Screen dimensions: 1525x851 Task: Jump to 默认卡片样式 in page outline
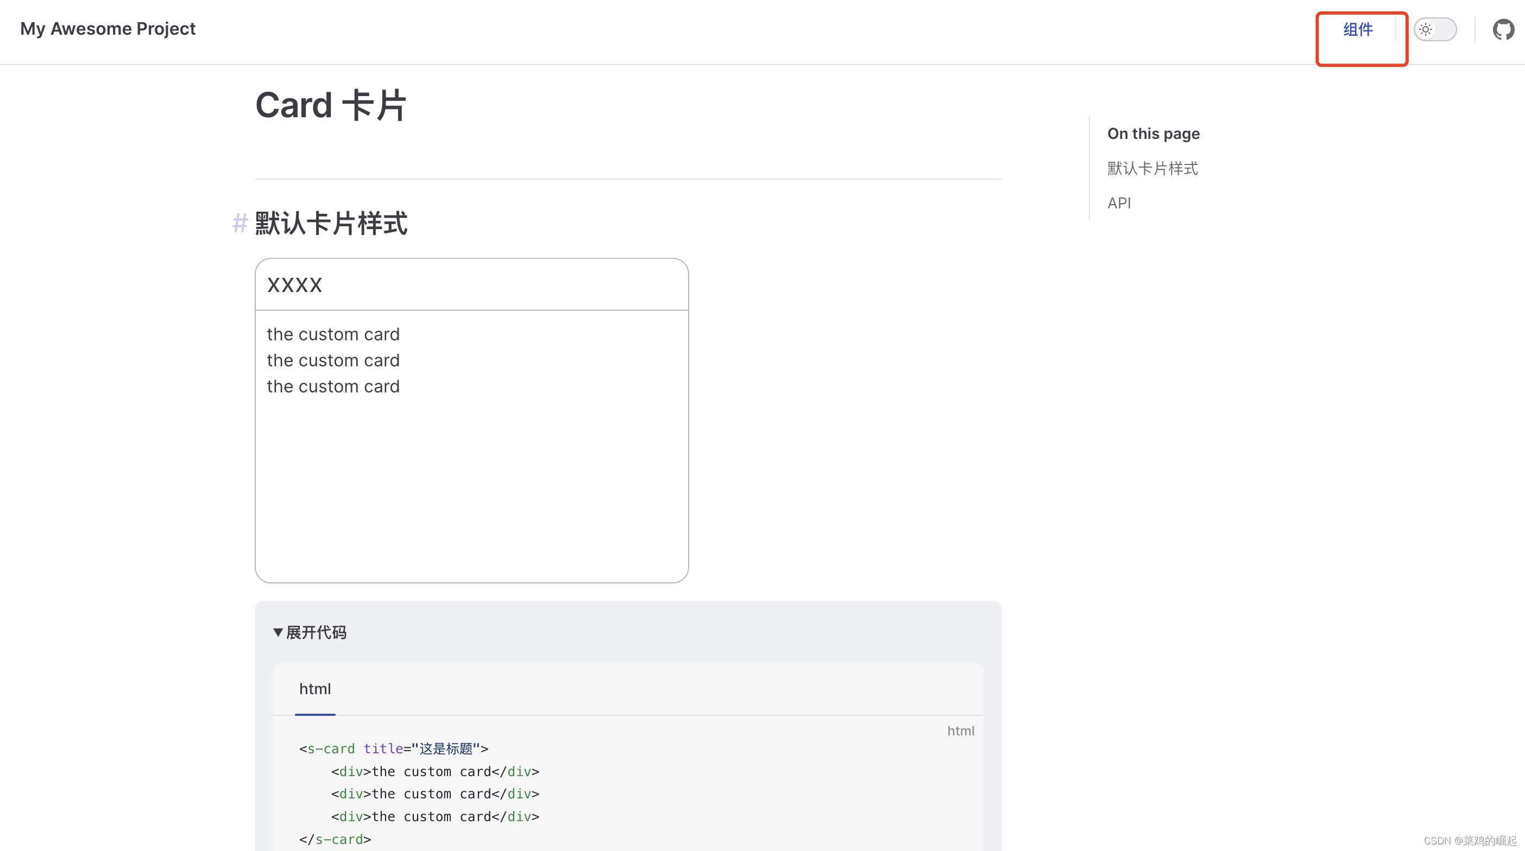[x=1152, y=169]
